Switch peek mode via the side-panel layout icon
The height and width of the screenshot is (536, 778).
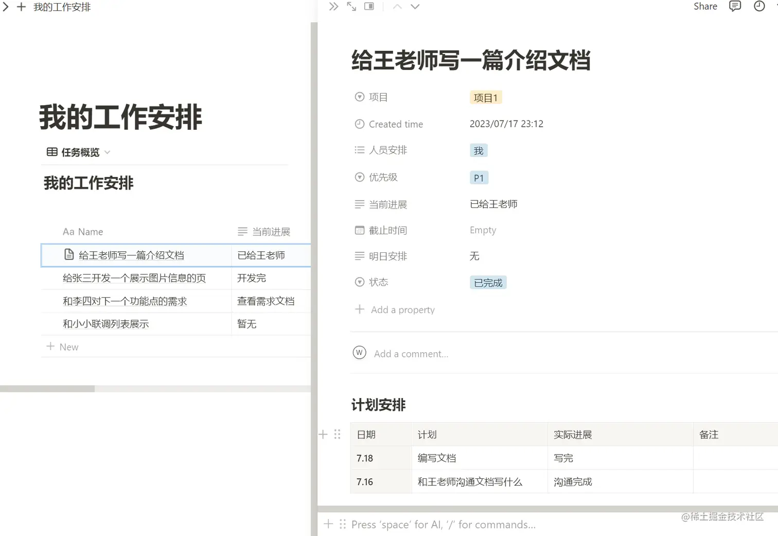(x=369, y=7)
